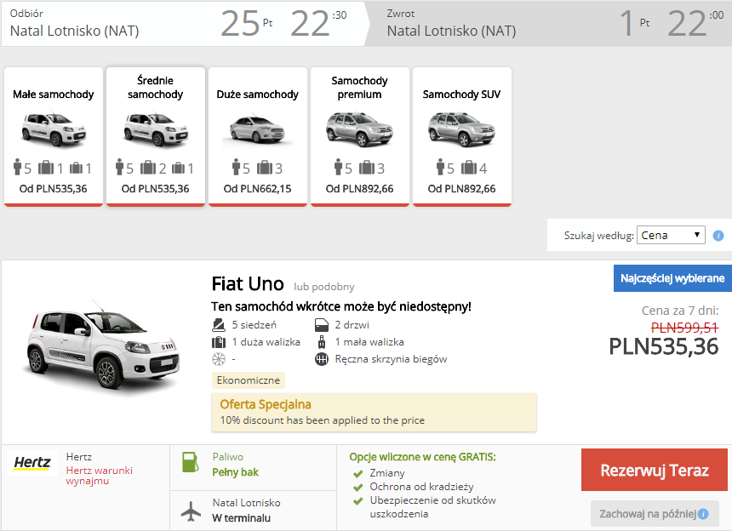This screenshot has width=732, height=531.
Task: Click the car door icon beside 2 drzwi
Action: (321, 325)
